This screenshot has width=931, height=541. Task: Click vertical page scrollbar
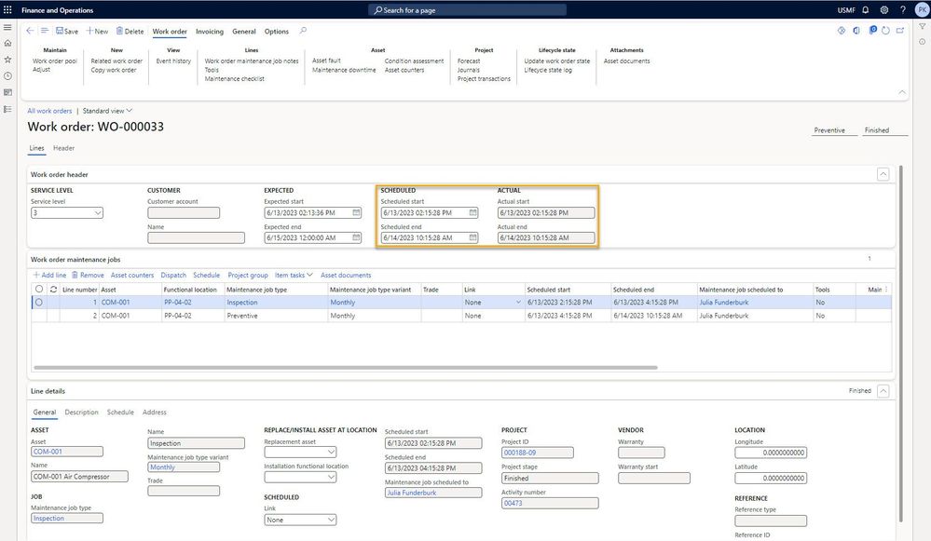[x=901, y=344]
